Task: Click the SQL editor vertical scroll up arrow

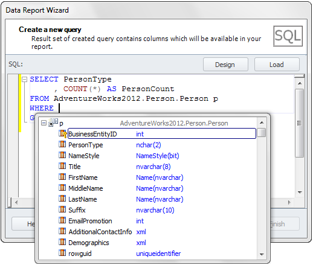Action: pos(300,83)
